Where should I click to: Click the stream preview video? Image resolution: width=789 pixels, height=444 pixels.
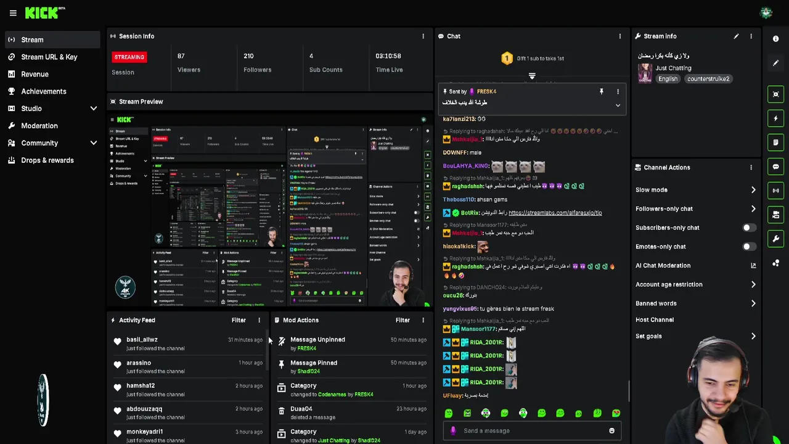click(x=270, y=210)
